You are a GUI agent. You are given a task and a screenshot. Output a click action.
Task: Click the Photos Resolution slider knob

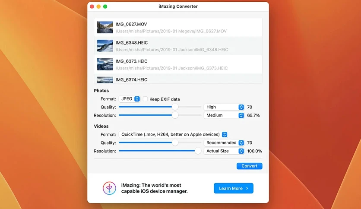click(175, 115)
